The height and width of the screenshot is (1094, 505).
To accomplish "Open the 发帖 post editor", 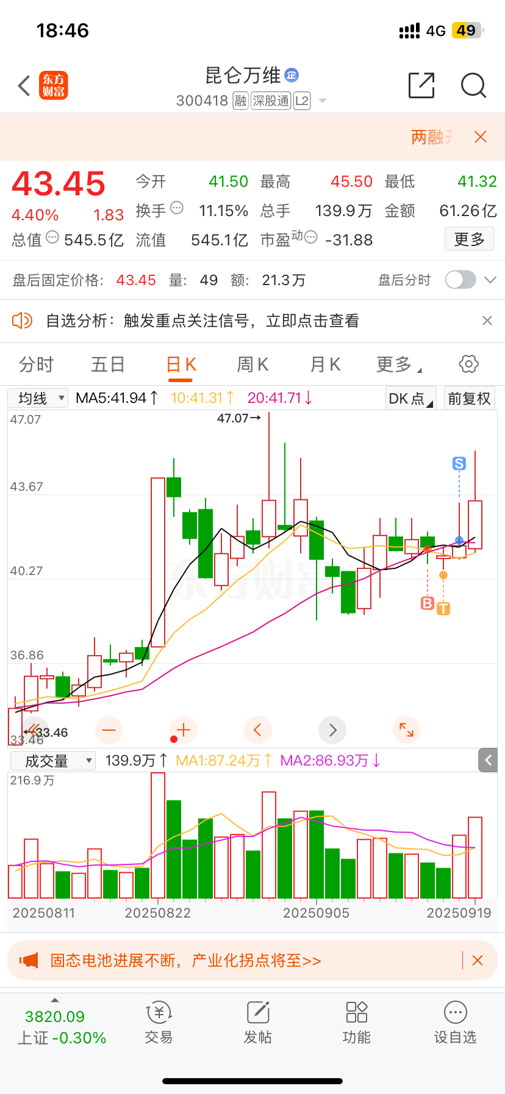I will 257,1023.
